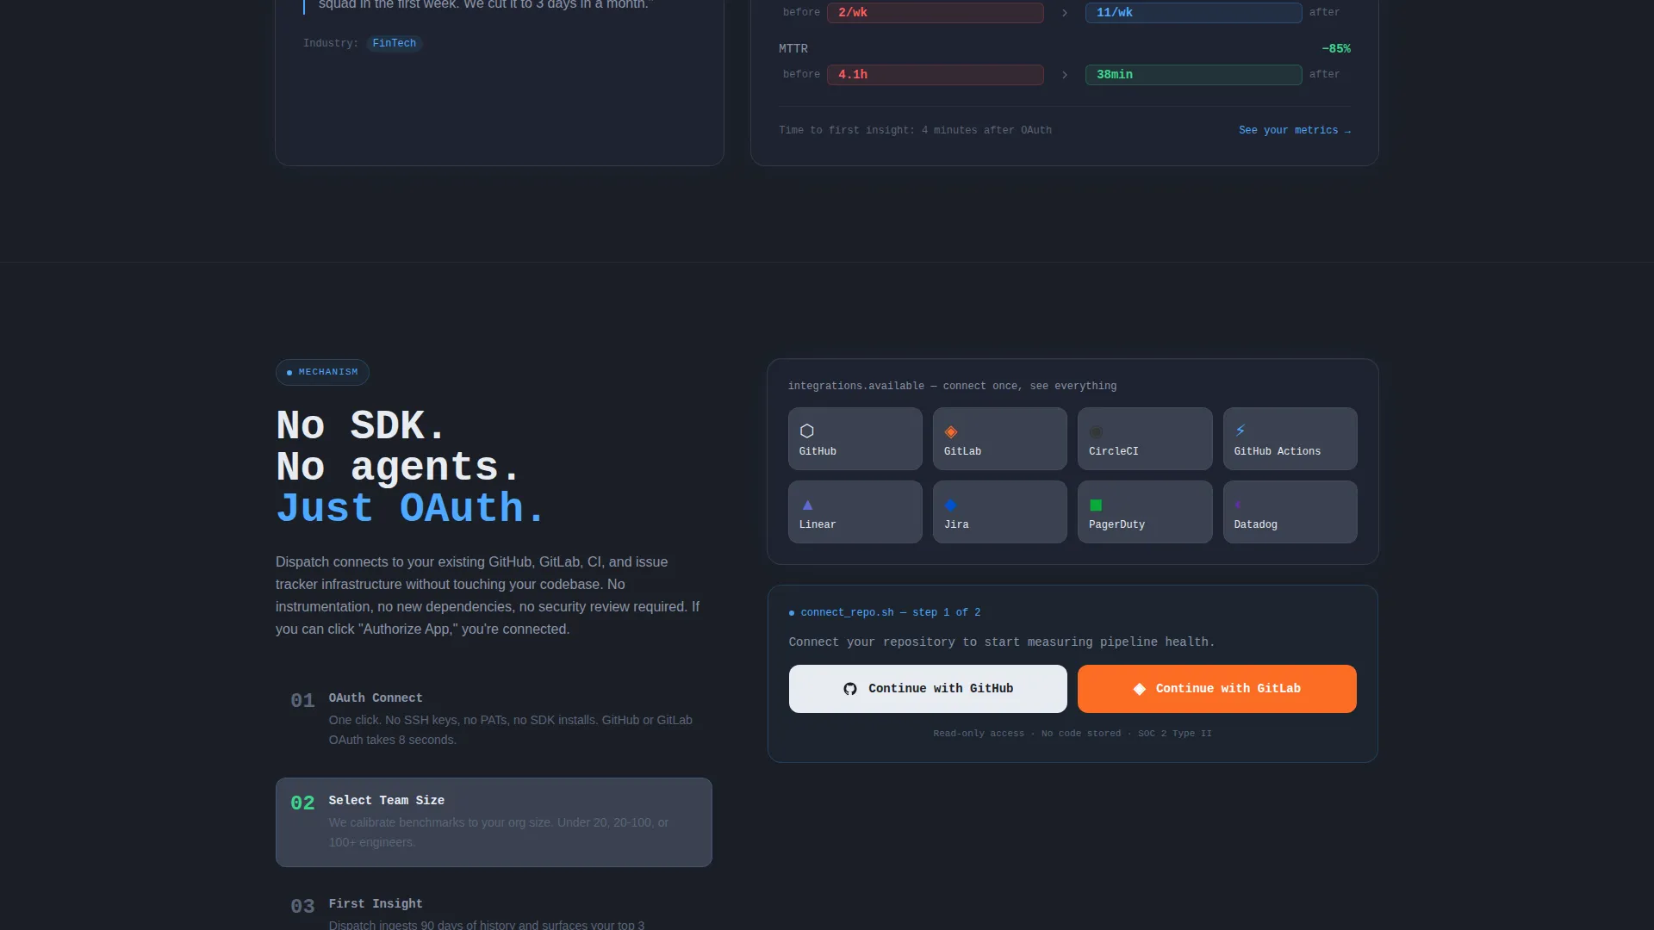Select the FinTech industry tag
Screen dimensions: 1654x930
(394, 43)
